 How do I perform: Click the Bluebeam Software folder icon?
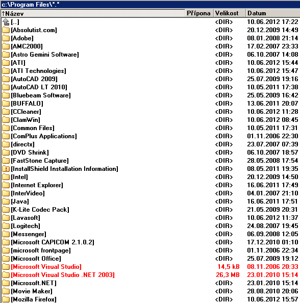coord(6,95)
